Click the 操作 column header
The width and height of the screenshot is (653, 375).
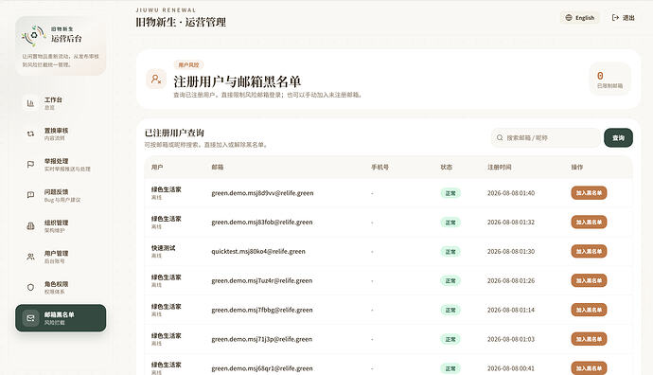(576, 167)
